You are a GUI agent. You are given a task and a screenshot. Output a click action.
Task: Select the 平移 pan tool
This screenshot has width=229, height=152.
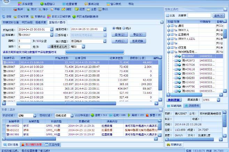click(55, 9)
